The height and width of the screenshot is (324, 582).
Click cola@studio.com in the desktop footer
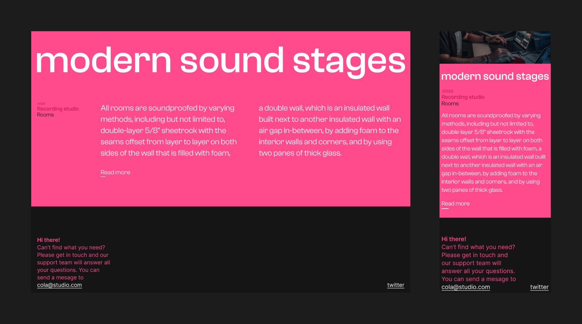click(59, 285)
